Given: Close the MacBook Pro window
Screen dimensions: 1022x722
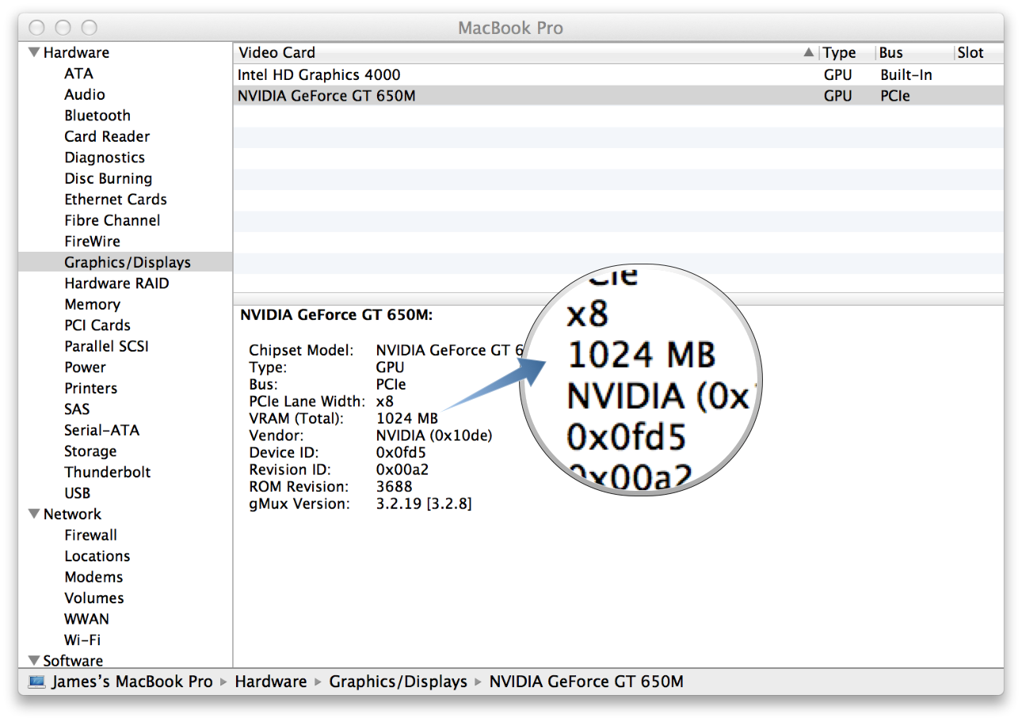Looking at the screenshot, I should click(x=36, y=28).
